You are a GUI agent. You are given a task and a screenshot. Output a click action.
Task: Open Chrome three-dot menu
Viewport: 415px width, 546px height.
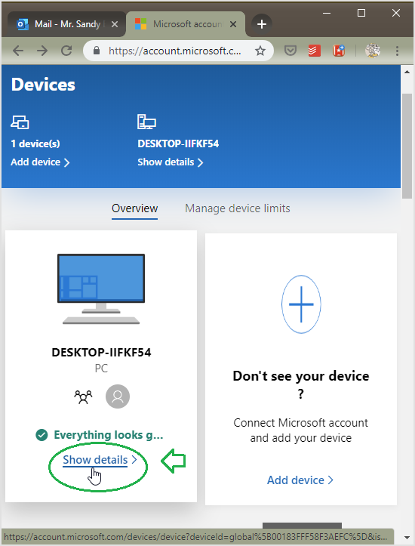coord(397,51)
